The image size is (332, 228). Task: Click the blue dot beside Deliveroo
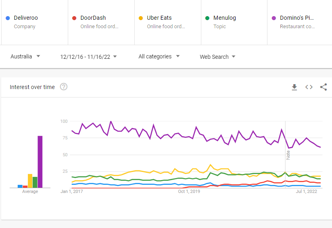[8, 18]
